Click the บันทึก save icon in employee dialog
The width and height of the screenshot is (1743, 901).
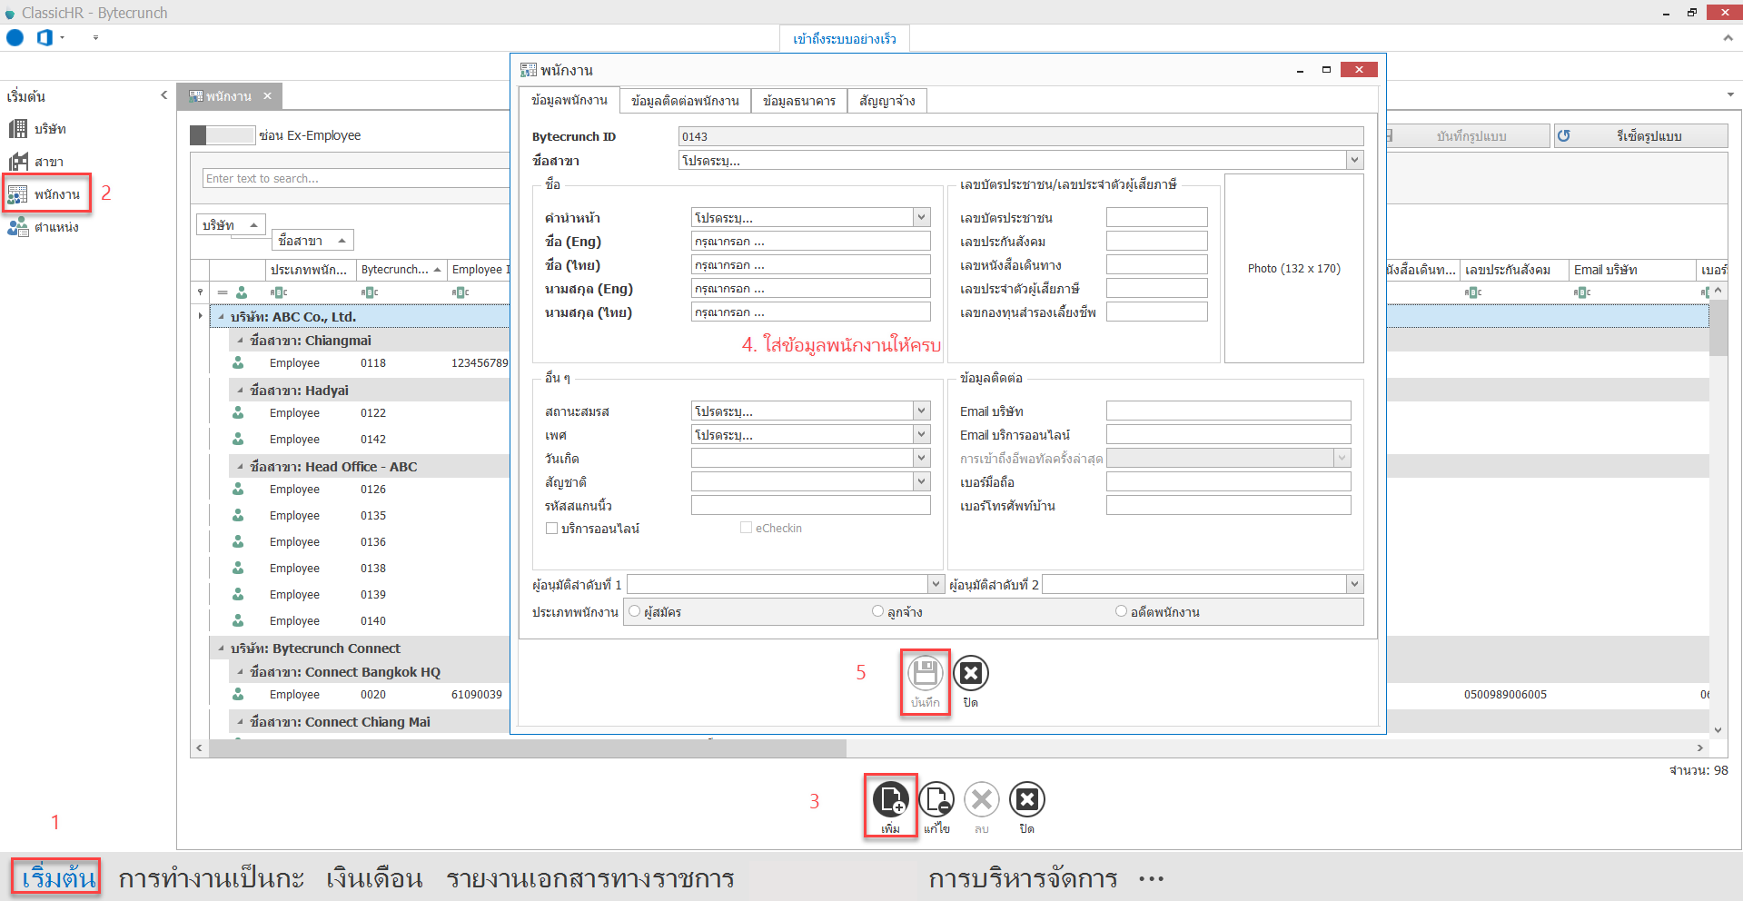(x=925, y=674)
